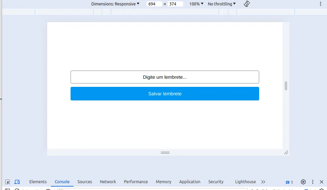Close the DevTools panel
Image resolution: width=327 pixels, height=190 pixels.
(x=322, y=182)
